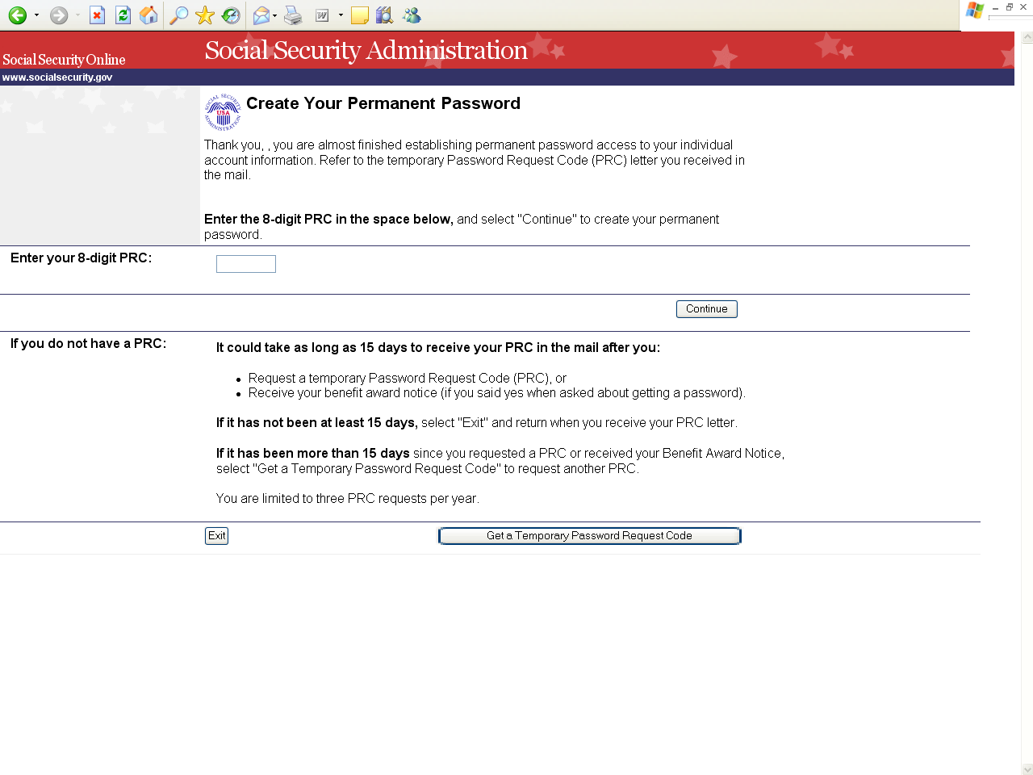Screen dimensions: 1033x775
Task: Click the grey Forward arrow button
Action: pos(59,15)
